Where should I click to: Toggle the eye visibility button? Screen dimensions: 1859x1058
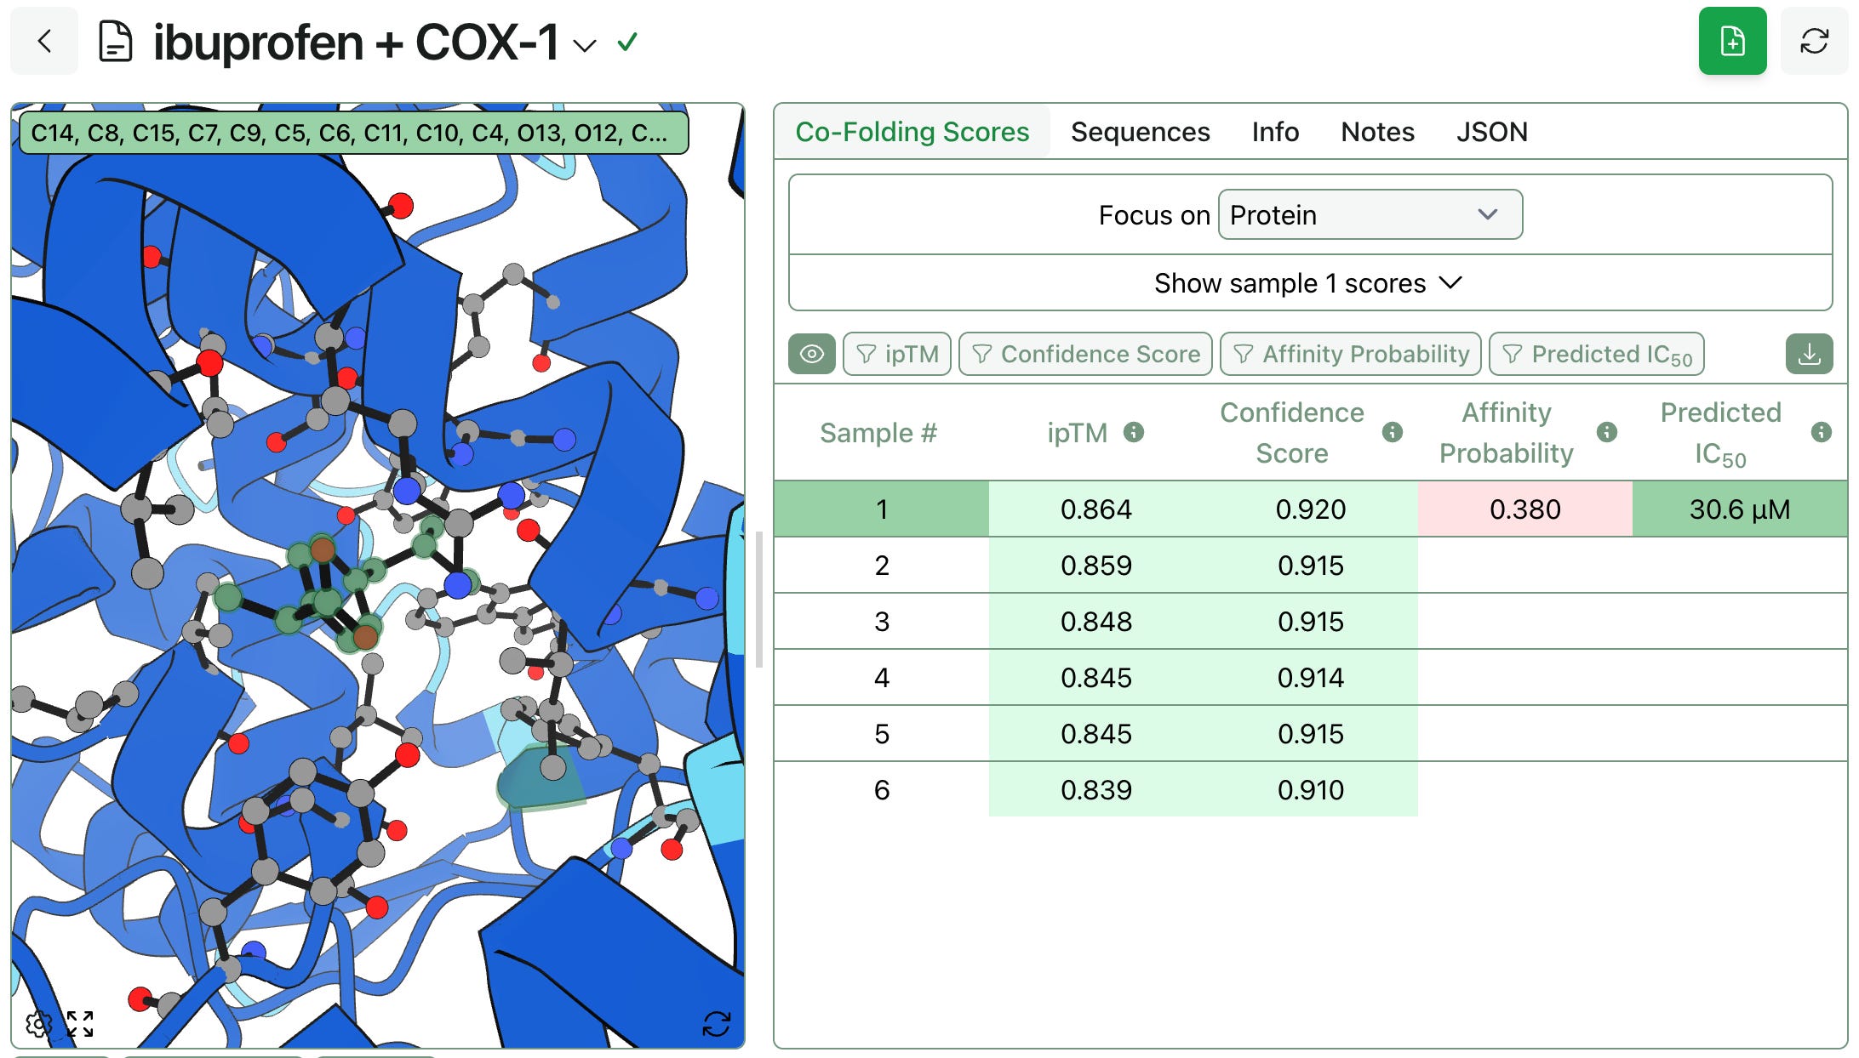tap(811, 354)
